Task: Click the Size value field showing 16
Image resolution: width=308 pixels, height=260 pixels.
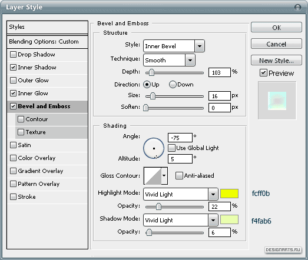Action: 220,96
